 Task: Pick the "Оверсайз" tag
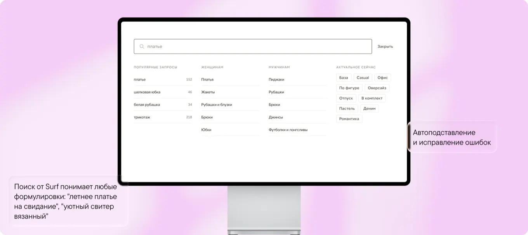[x=377, y=88]
